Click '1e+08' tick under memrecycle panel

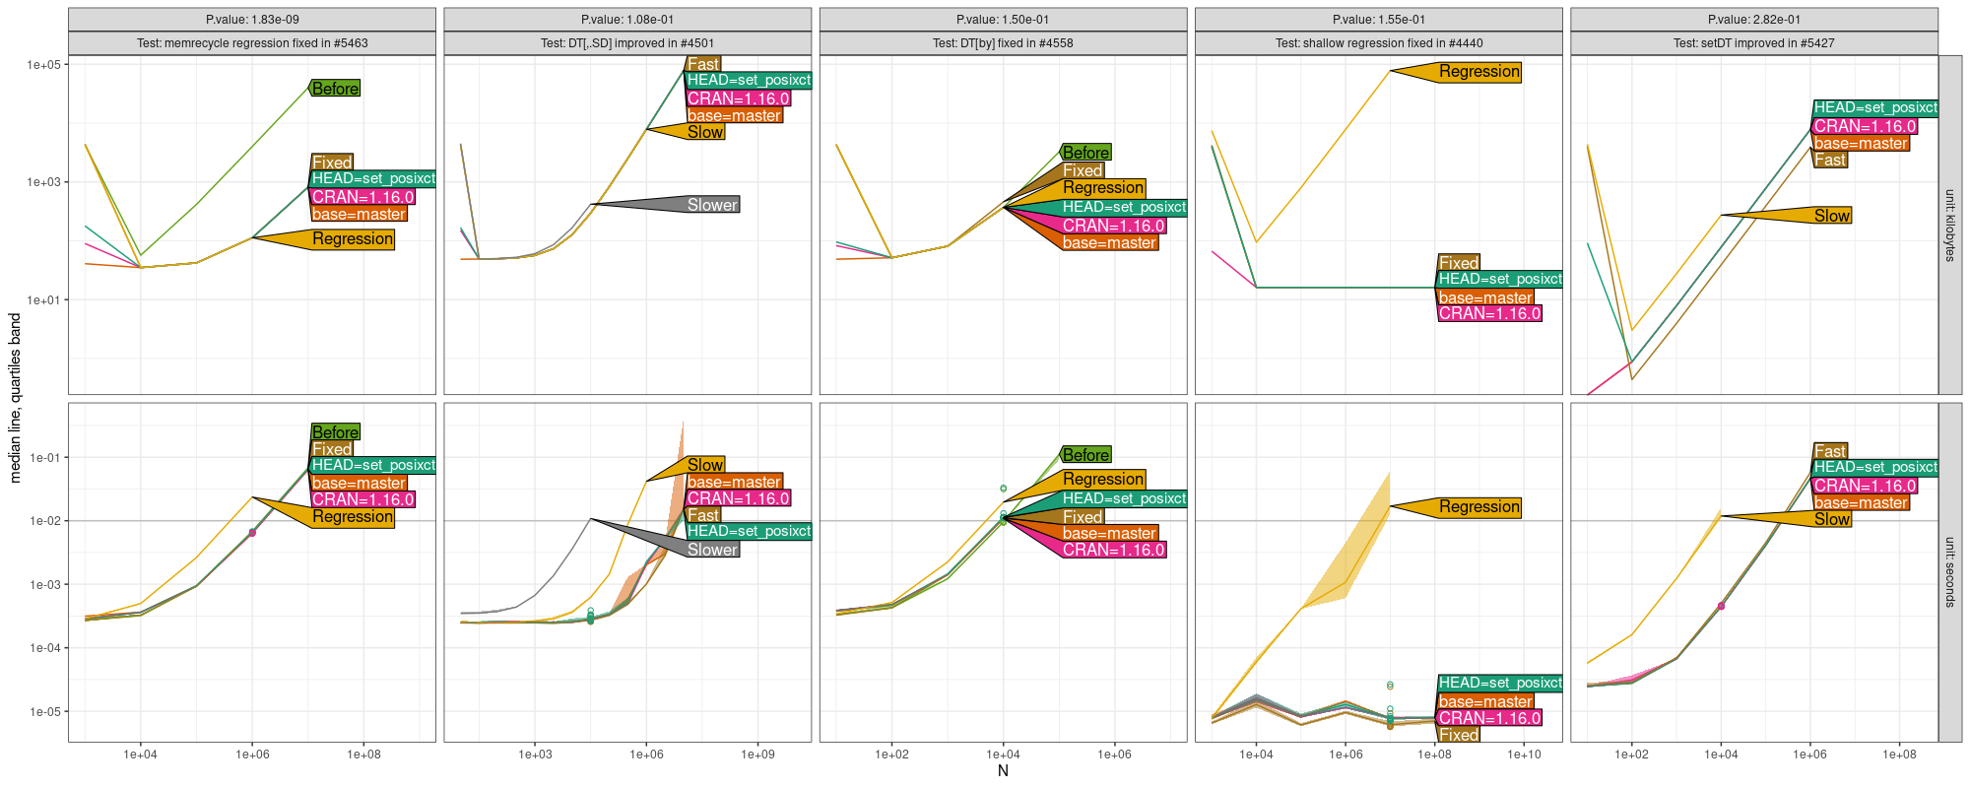tap(363, 755)
